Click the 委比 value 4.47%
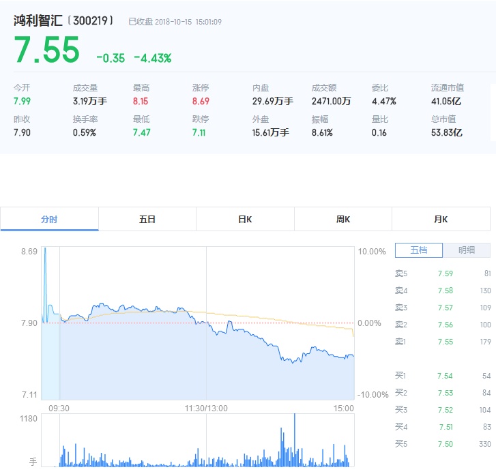This screenshot has height=474, width=496. coord(383,101)
